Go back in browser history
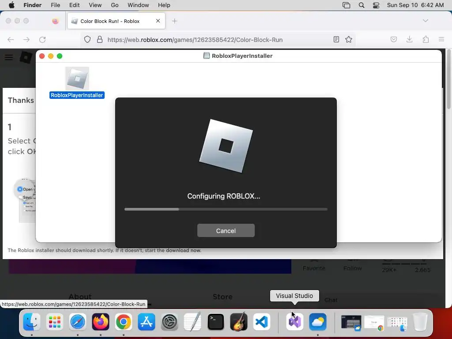The image size is (452, 339). (11, 39)
